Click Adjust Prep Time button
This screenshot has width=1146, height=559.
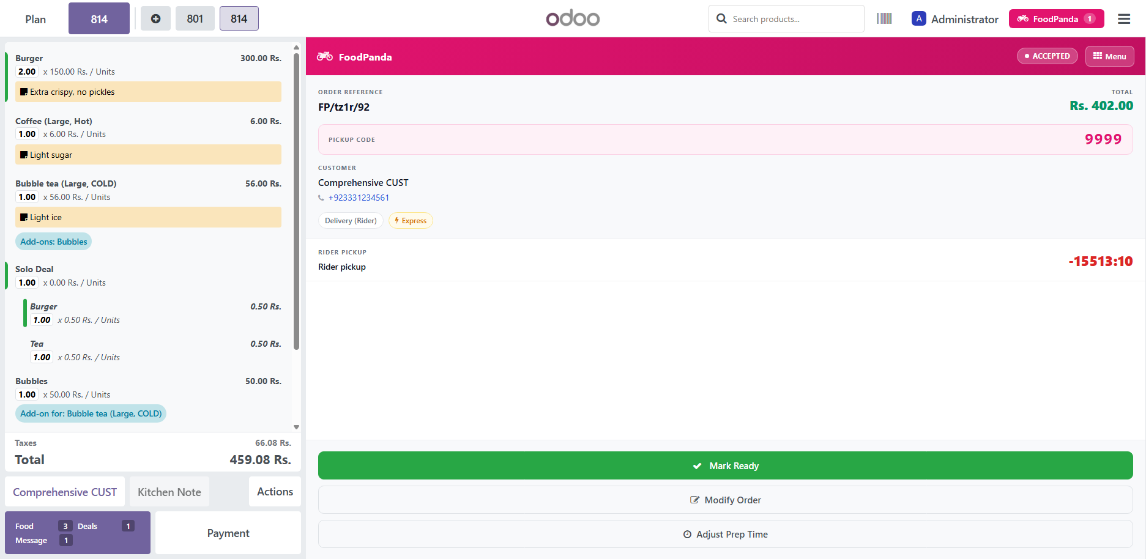[725, 534]
